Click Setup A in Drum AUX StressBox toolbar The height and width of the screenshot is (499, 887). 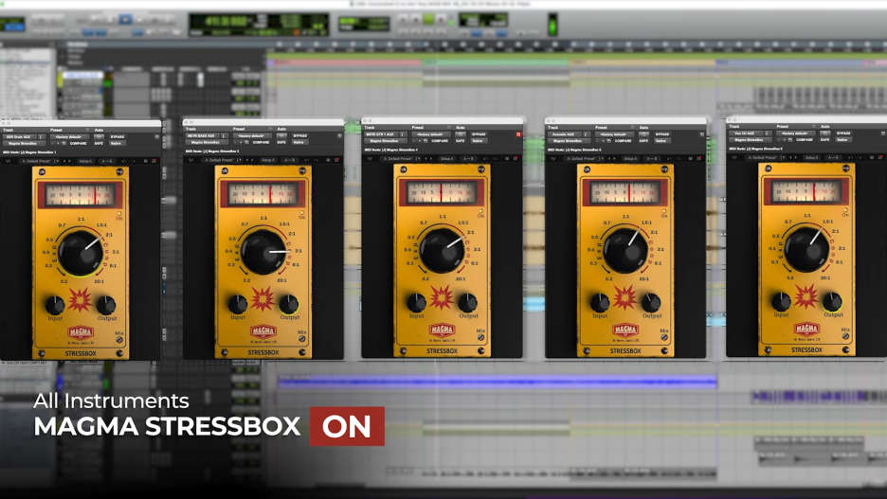(x=85, y=161)
